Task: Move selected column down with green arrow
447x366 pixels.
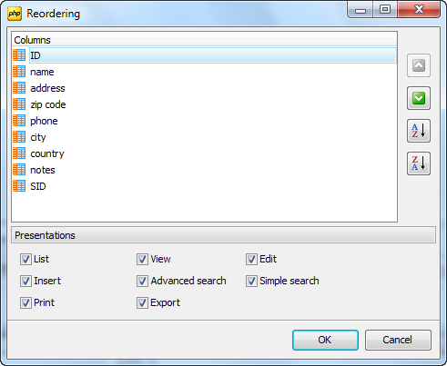Action: tap(419, 98)
